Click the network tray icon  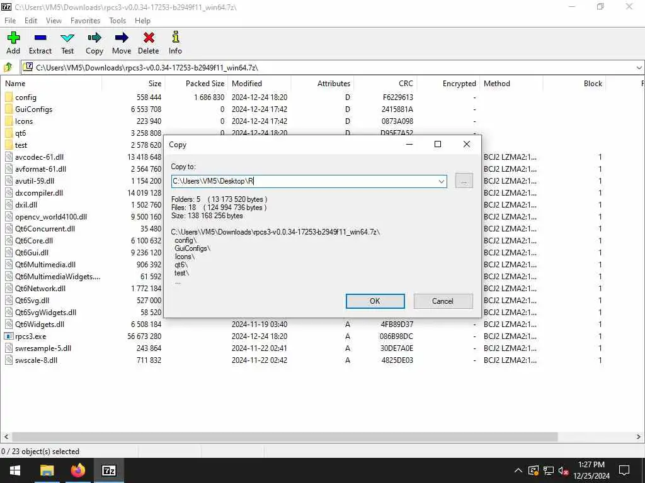coord(549,470)
